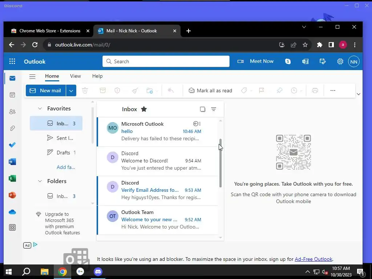The image size is (372, 279).
Task: Open Discord from the Windows taskbar
Action: pyautogui.click(x=98, y=272)
